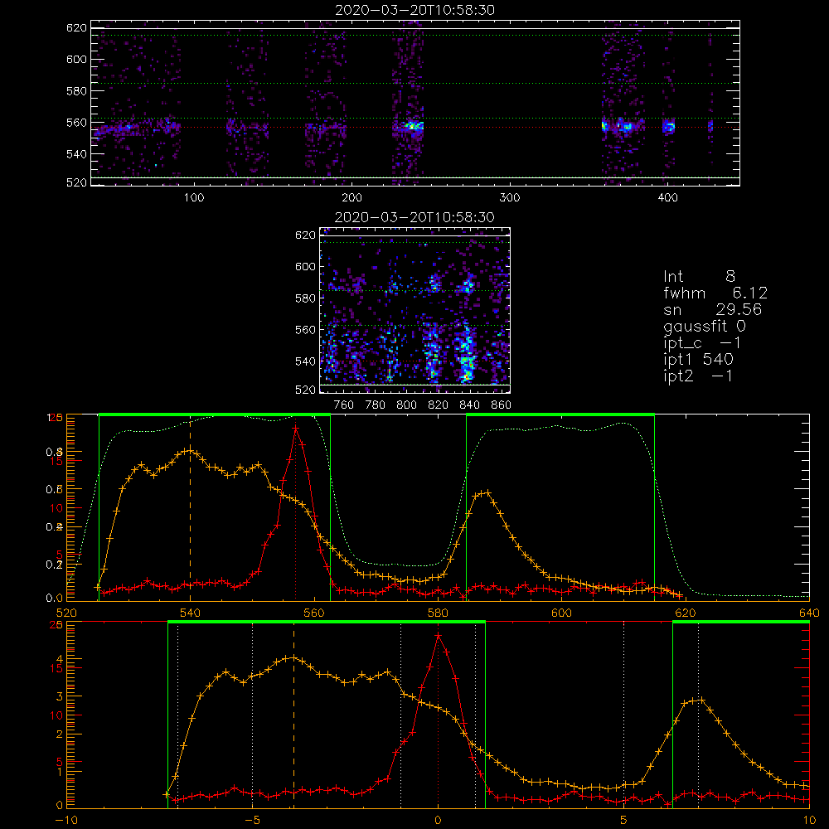Click the 'ipt2 -1' parameter text
829x829 pixels.
pos(698,376)
